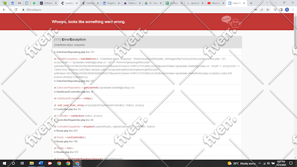Share this page via share icon
Image resolution: width=297 pixels, height=167 pixels.
point(262,10)
